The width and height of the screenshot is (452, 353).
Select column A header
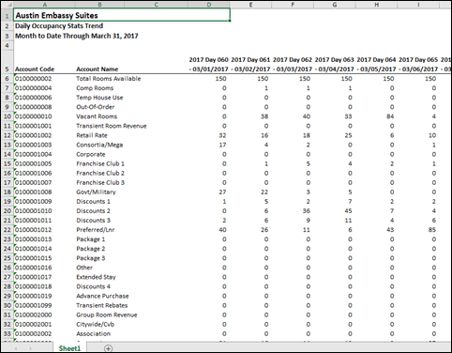coord(45,5)
